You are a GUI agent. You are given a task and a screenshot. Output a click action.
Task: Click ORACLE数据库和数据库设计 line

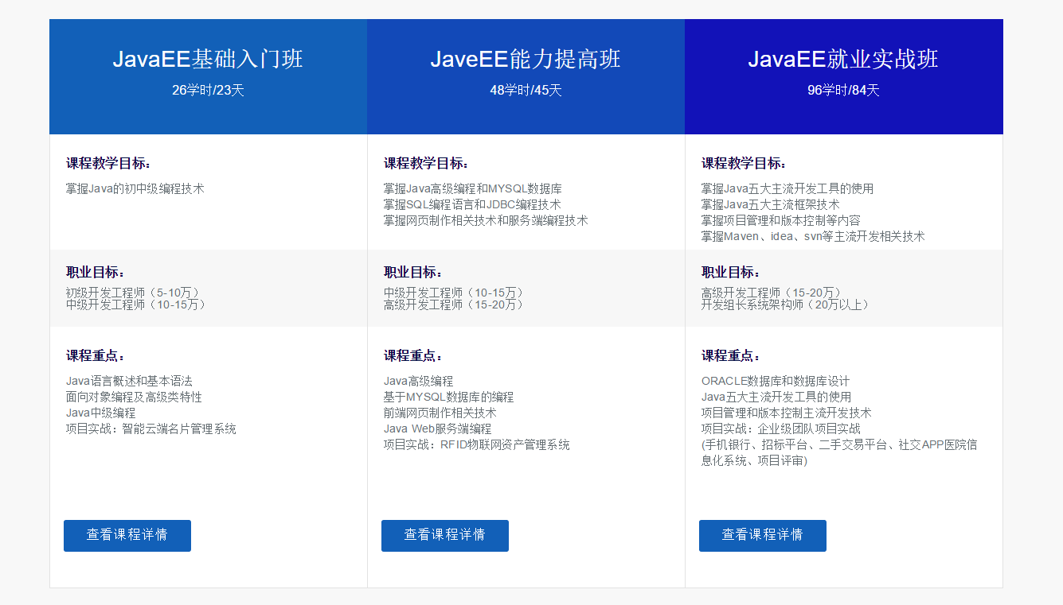[x=776, y=381]
